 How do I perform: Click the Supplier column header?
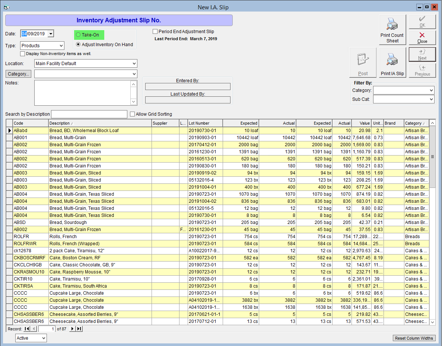click(x=165, y=123)
